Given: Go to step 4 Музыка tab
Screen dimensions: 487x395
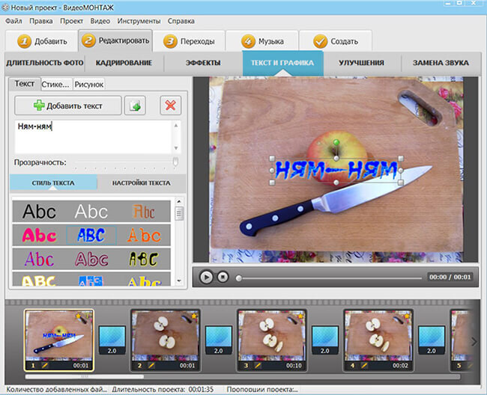Looking at the screenshot, I should click(262, 41).
